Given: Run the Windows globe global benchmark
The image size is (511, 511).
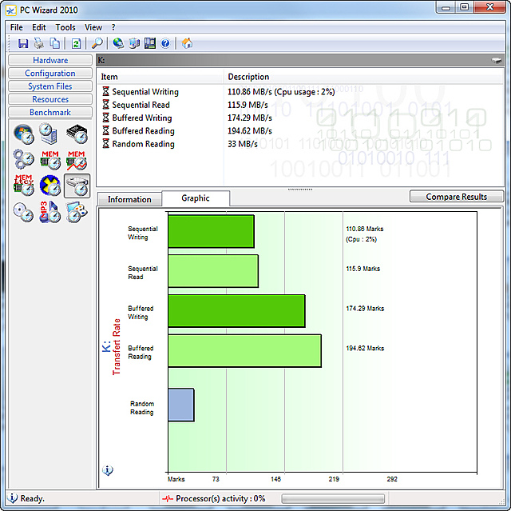Looking at the screenshot, I should (24, 134).
